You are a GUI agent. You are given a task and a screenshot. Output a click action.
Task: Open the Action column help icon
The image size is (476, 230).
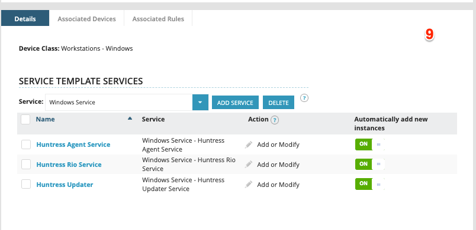(x=275, y=120)
